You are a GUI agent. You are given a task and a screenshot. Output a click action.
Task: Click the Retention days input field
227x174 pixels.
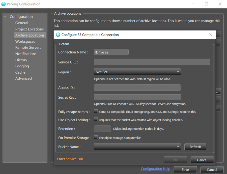click(x=102, y=129)
